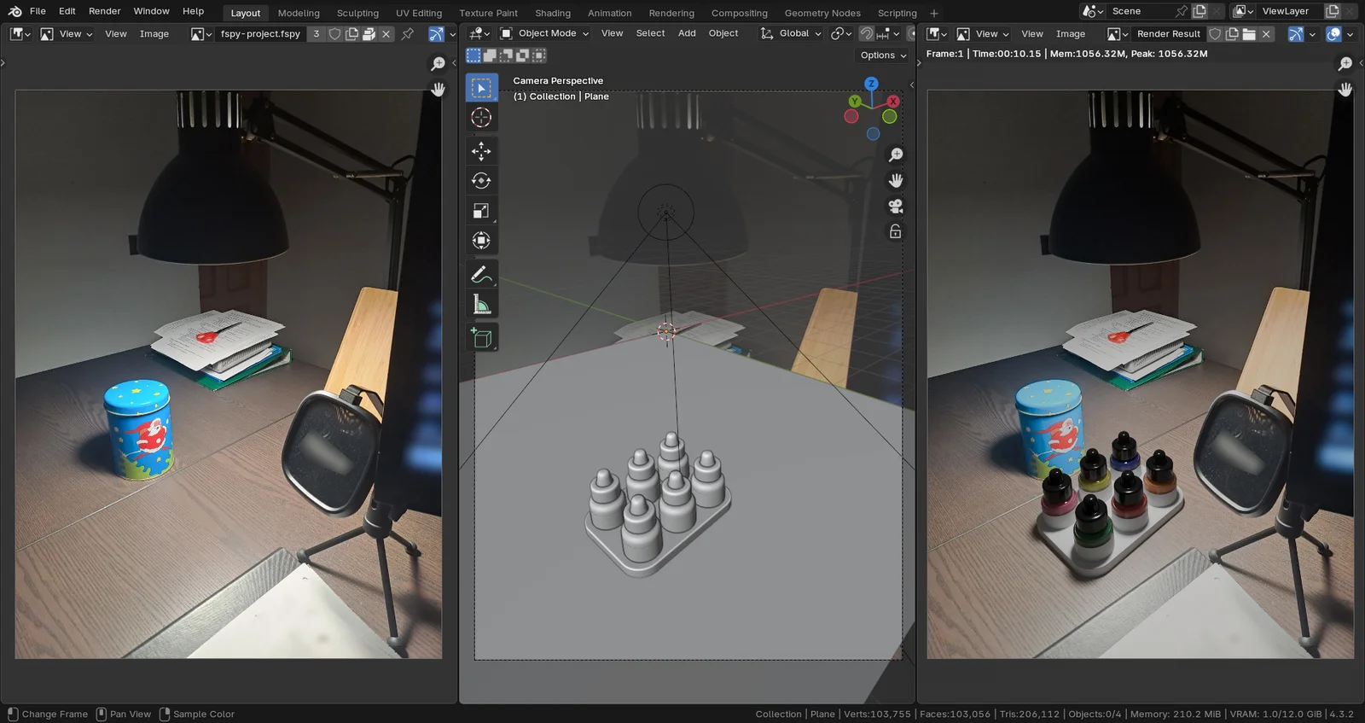Toggle fake user shield for fspy-project.fspy
1365x723 pixels.
[x=334, y=34]
